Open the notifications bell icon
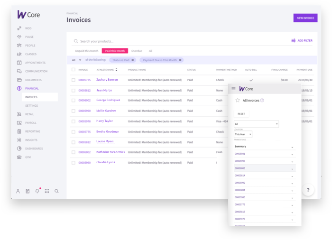Image resolution: width=332 pixels, height=241 pixels. coord(37,191)
